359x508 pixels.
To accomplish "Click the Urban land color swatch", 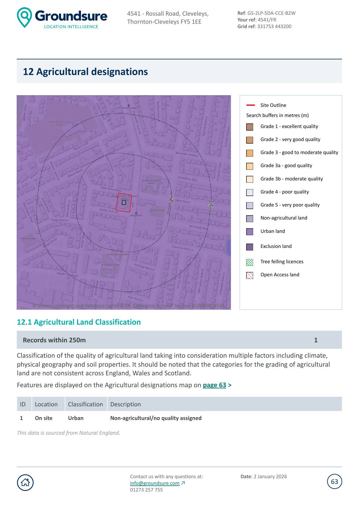I will point(249,232).
